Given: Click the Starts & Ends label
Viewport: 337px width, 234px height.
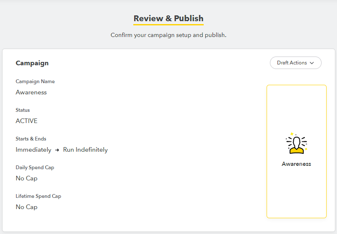Looking at the screenshot, I should point(31,139).
